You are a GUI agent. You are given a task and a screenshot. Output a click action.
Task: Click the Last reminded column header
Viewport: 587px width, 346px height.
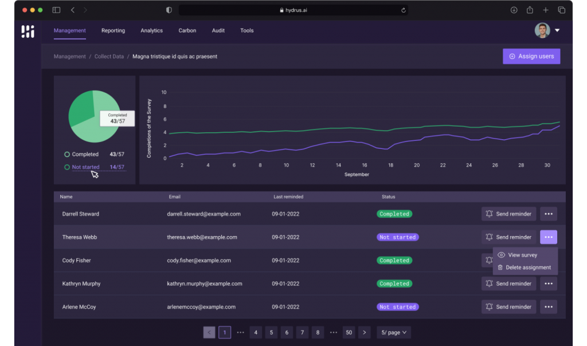tap(288, 196)
